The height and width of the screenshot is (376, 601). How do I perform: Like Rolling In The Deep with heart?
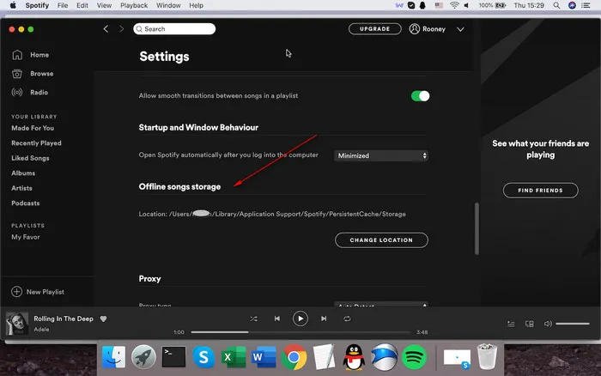coord(104,318)
